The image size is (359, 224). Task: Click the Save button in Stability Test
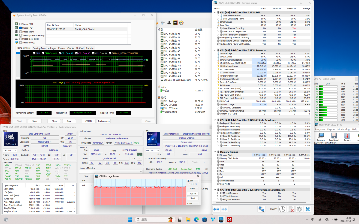[69, 121]
